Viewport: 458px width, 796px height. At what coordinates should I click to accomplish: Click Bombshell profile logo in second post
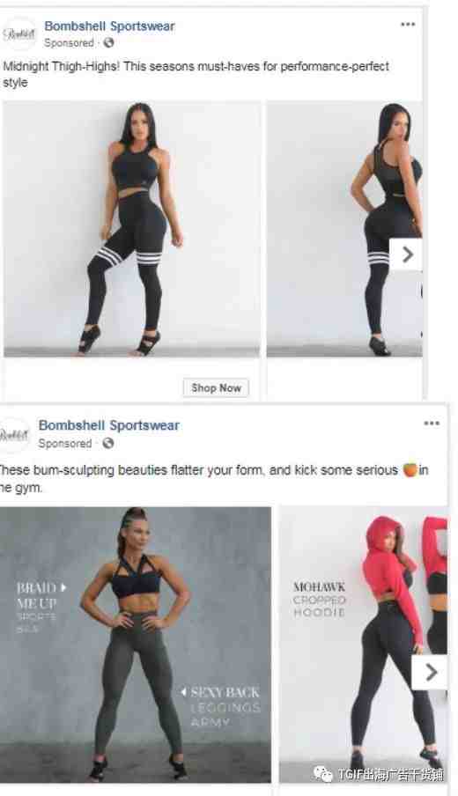tap(14, 435)
